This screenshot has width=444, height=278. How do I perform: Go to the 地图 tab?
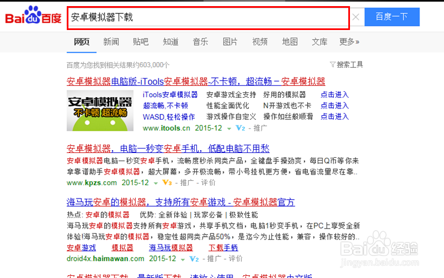pos(290,42)
